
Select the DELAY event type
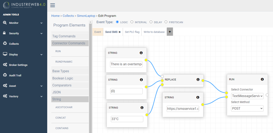coord(151,22)
